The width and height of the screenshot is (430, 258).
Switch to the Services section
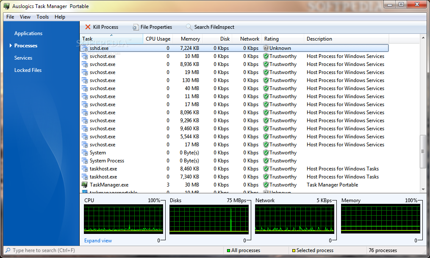tap(23, 58)
